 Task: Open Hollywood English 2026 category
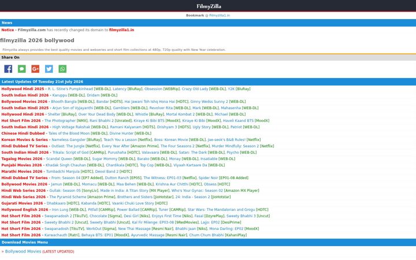point(25,210)
